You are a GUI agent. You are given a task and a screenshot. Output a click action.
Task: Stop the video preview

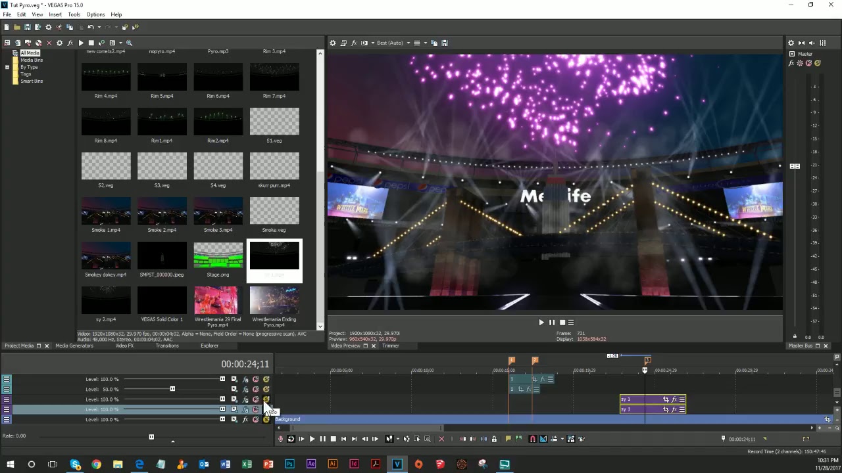tap(562, 323)
